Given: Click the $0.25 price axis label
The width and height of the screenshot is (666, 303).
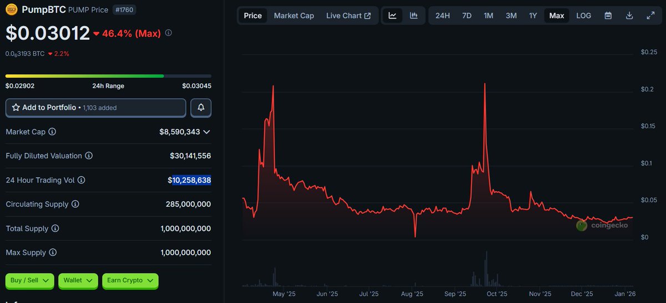Looking at the screenshot, I should tap(649, 52).
